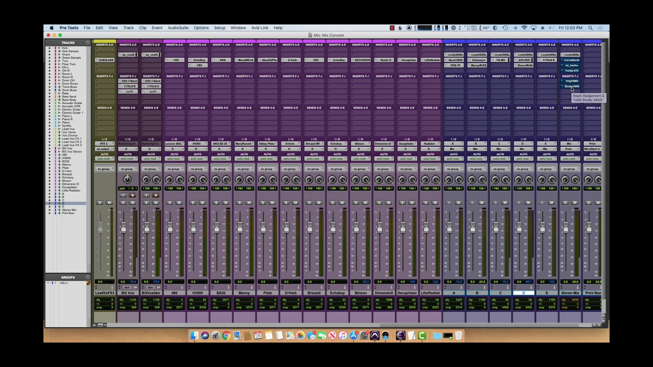Solo the Plate track

263,203
